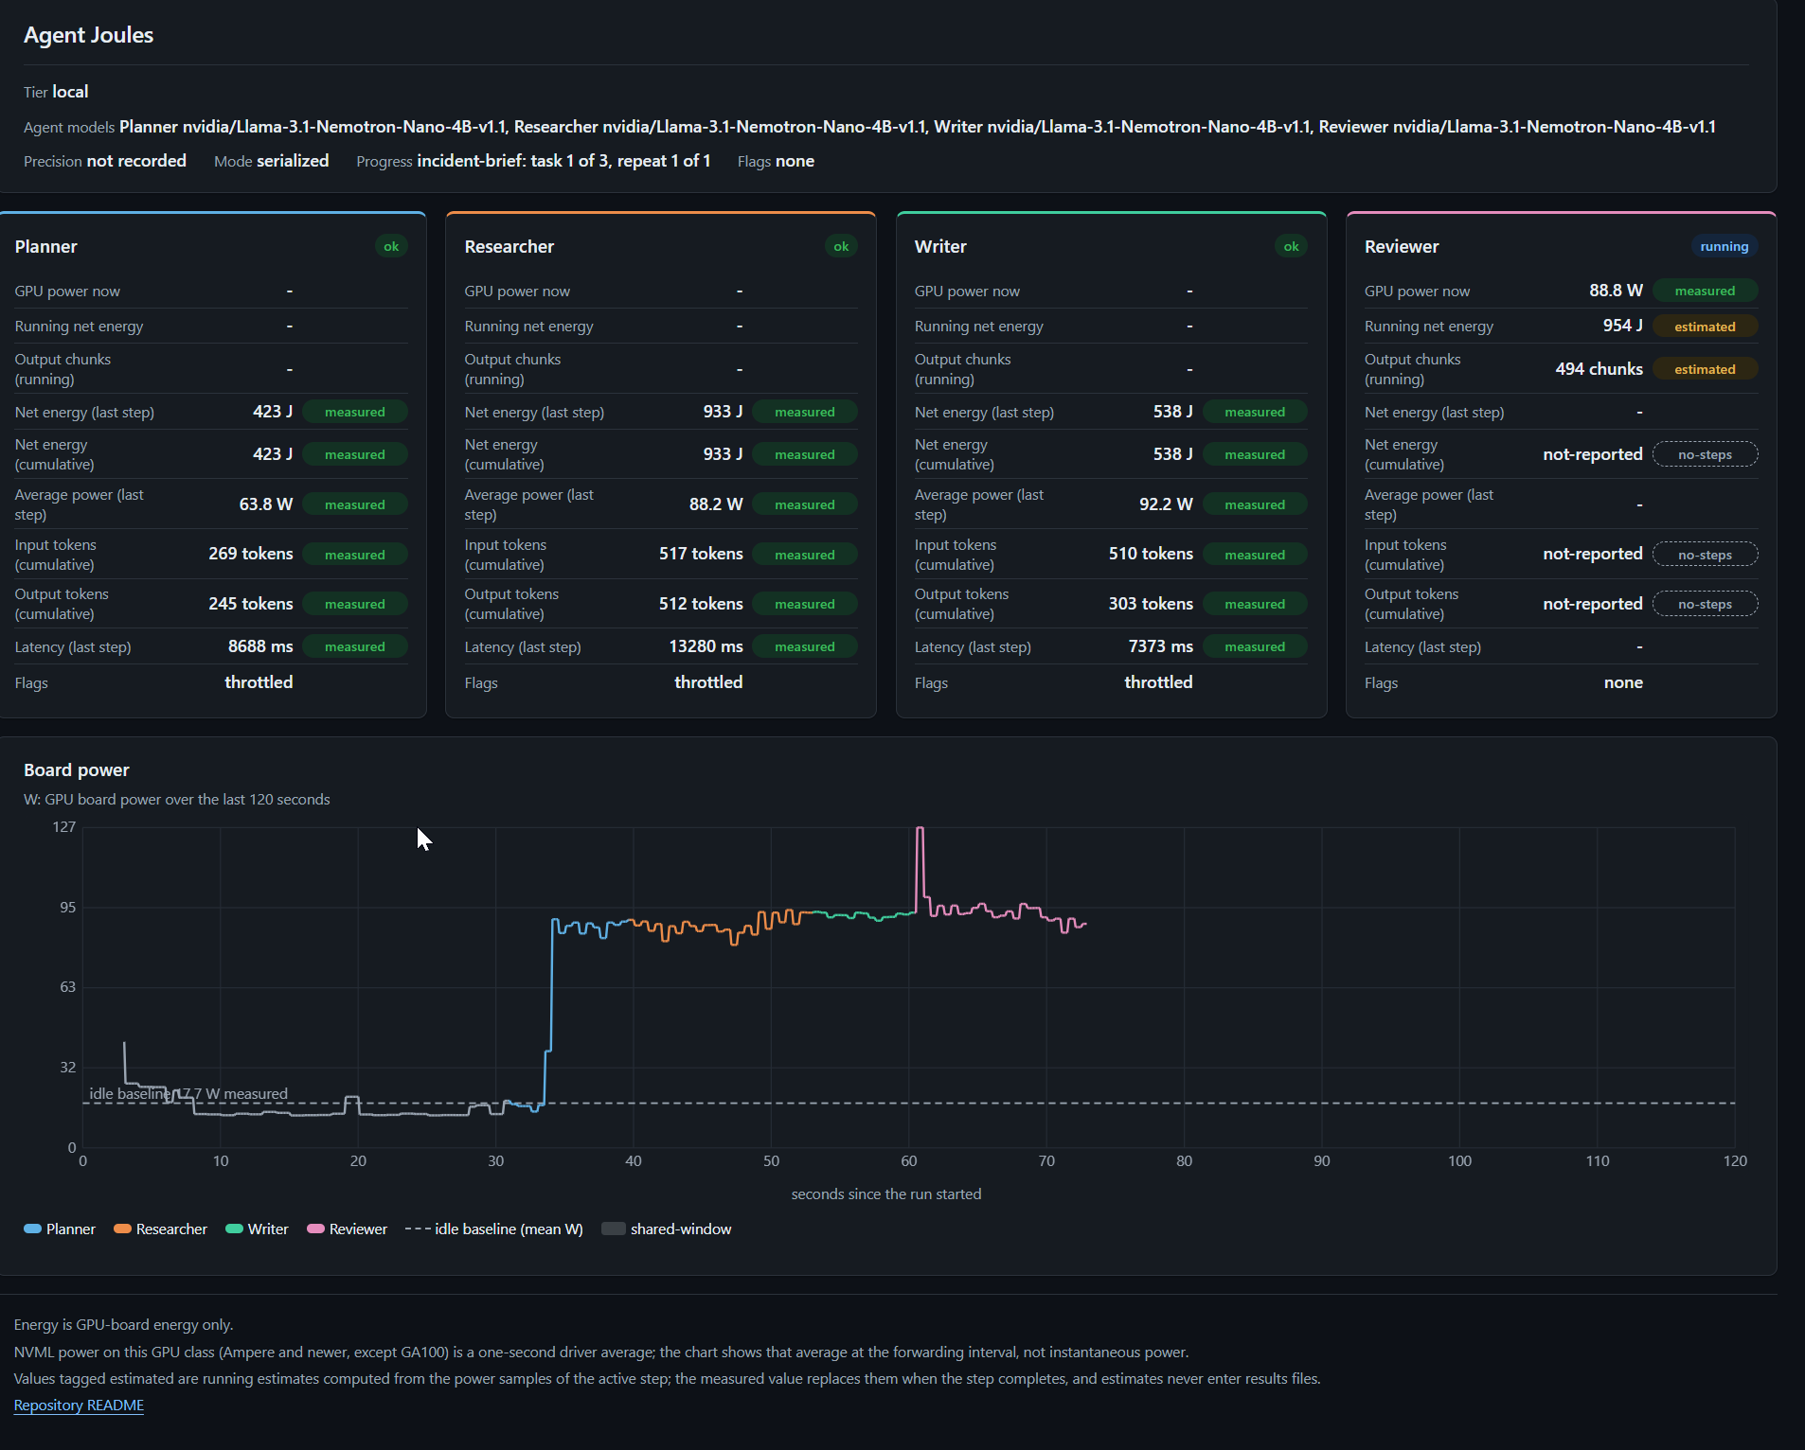Select Planner latency value 8688 ms
Screen dimensions: 1805x1450
click(260, 646)
